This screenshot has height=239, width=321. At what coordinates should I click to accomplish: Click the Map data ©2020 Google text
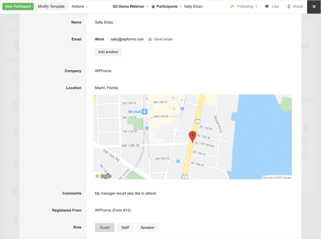click(277, 178)
